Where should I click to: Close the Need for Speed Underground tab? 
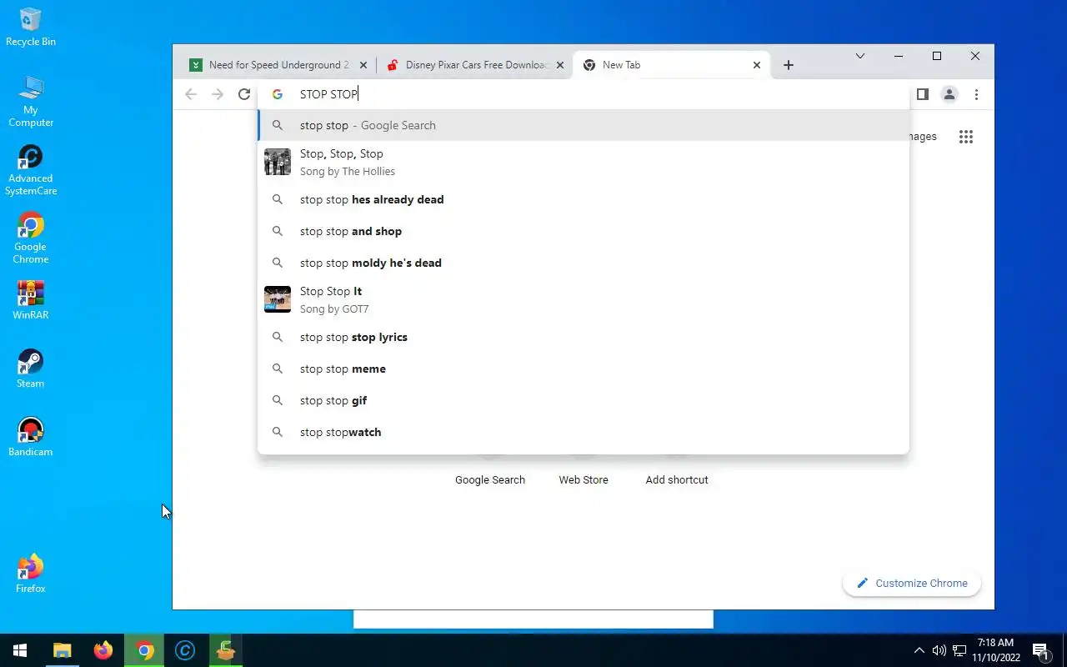point(363,65)
